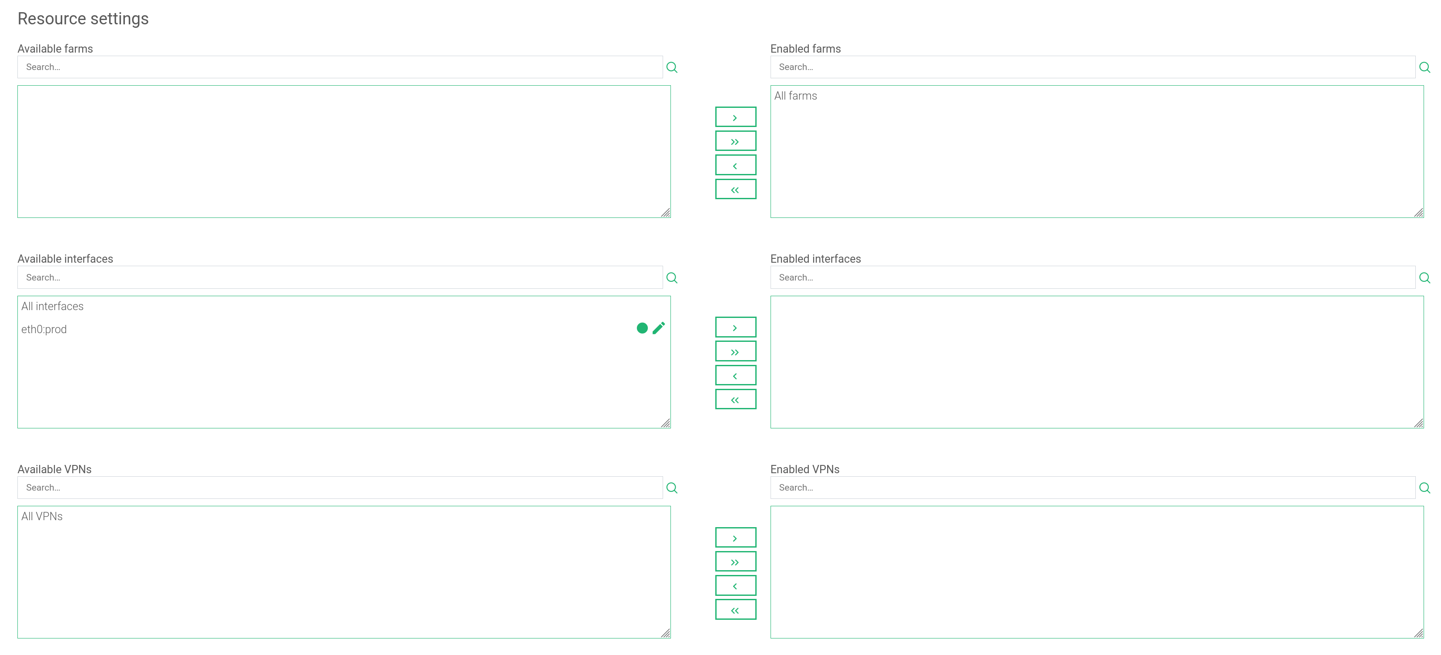Image resolution: width=1441 pixels, height=655 pixels.
Task: Edit eth0:prod using the pencil icon
Action: point(658,328)
